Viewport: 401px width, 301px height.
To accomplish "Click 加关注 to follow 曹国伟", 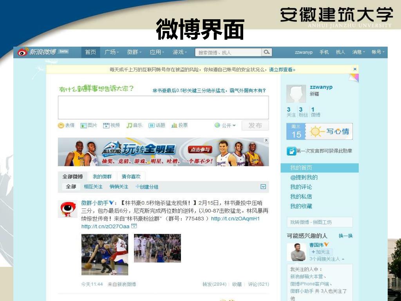I will click(321, 252).
